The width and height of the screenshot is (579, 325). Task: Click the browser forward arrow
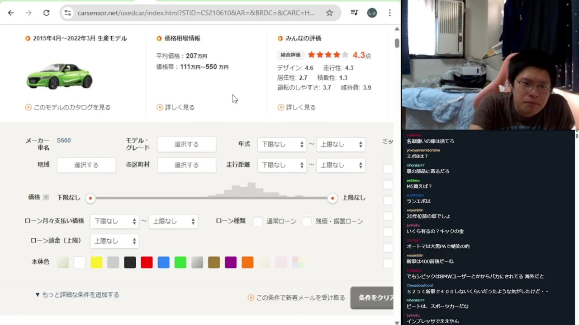point(28,13)
